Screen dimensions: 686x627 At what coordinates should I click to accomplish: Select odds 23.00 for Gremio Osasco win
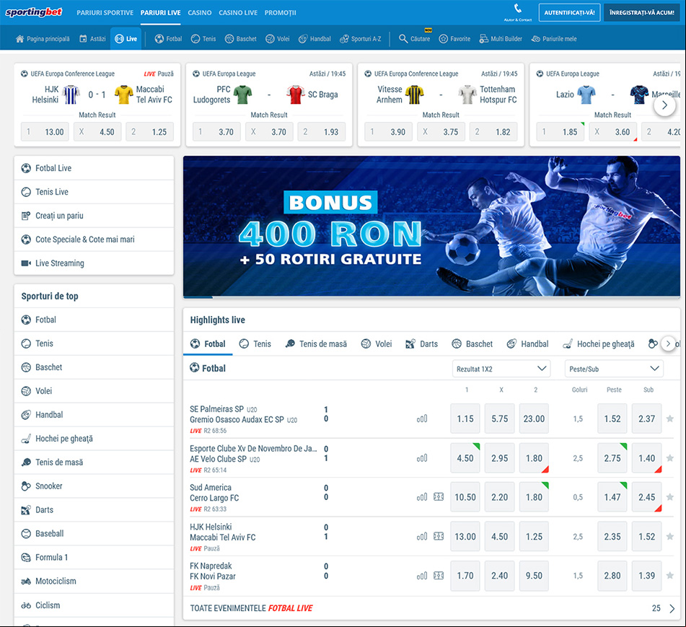534,418
